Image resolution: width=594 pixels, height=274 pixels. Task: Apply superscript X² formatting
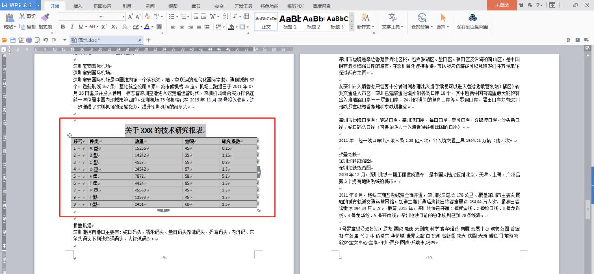pos(104,27)
